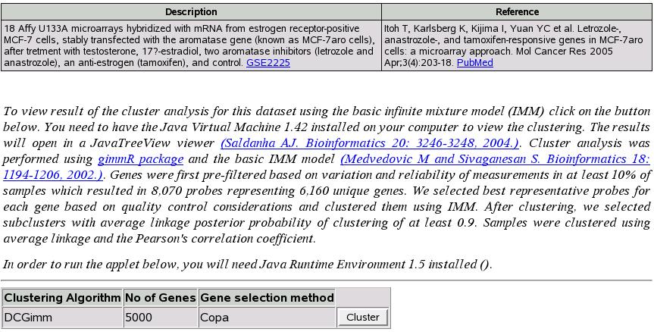
Task: Follow the Saldanha AJ. Bioinformatics citation link
Action: pyautogui.click(x=370, y=143)
